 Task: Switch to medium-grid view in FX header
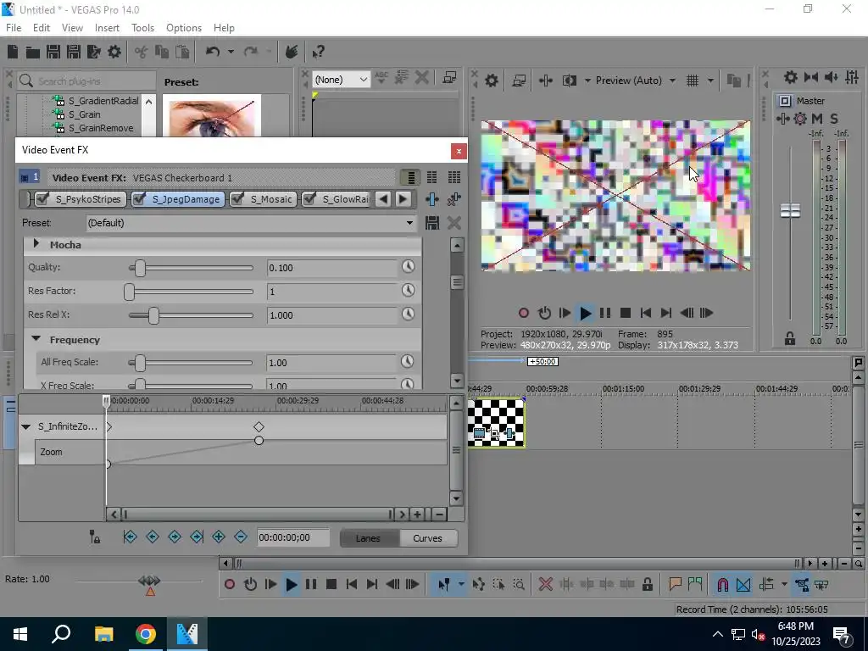(431, 177)
